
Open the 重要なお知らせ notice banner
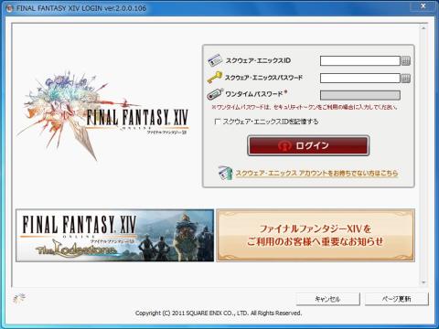(x=316, y=235)
